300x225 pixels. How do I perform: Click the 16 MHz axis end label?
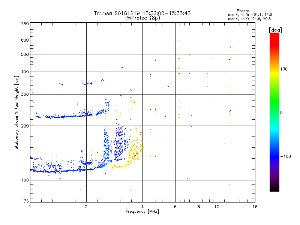click(255, 207)
